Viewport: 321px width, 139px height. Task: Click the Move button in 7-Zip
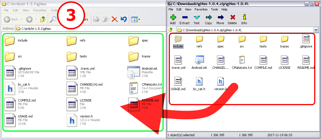(220, 19)
